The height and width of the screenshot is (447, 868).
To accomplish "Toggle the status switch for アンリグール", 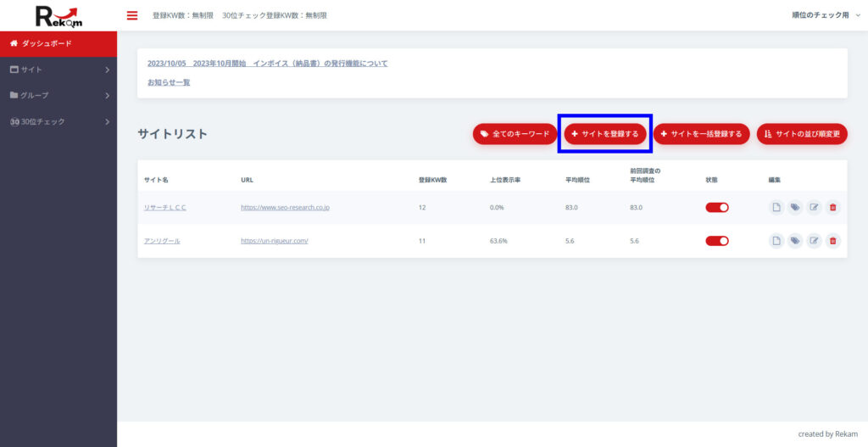I will coord(717,241).
